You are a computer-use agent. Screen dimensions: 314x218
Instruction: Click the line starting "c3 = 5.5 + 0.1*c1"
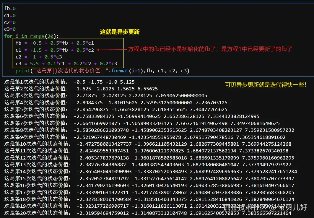[66, 64]
